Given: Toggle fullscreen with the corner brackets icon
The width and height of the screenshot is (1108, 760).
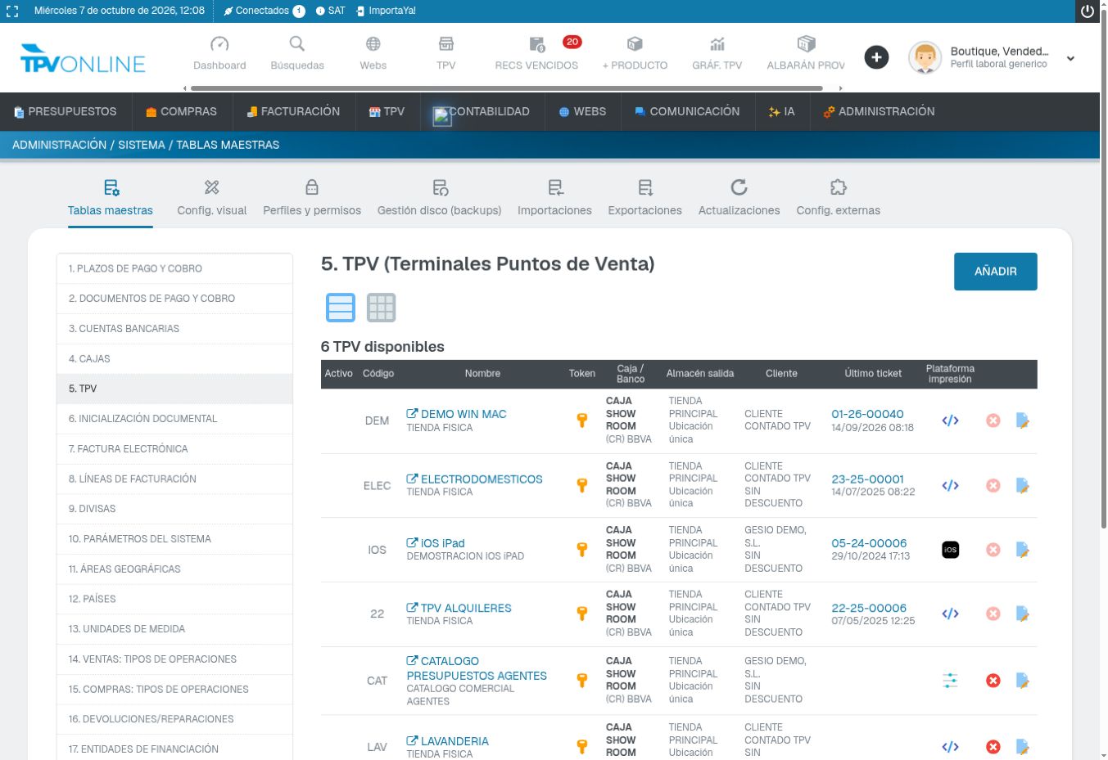Looking at the screenshot, I should [12, 11].
